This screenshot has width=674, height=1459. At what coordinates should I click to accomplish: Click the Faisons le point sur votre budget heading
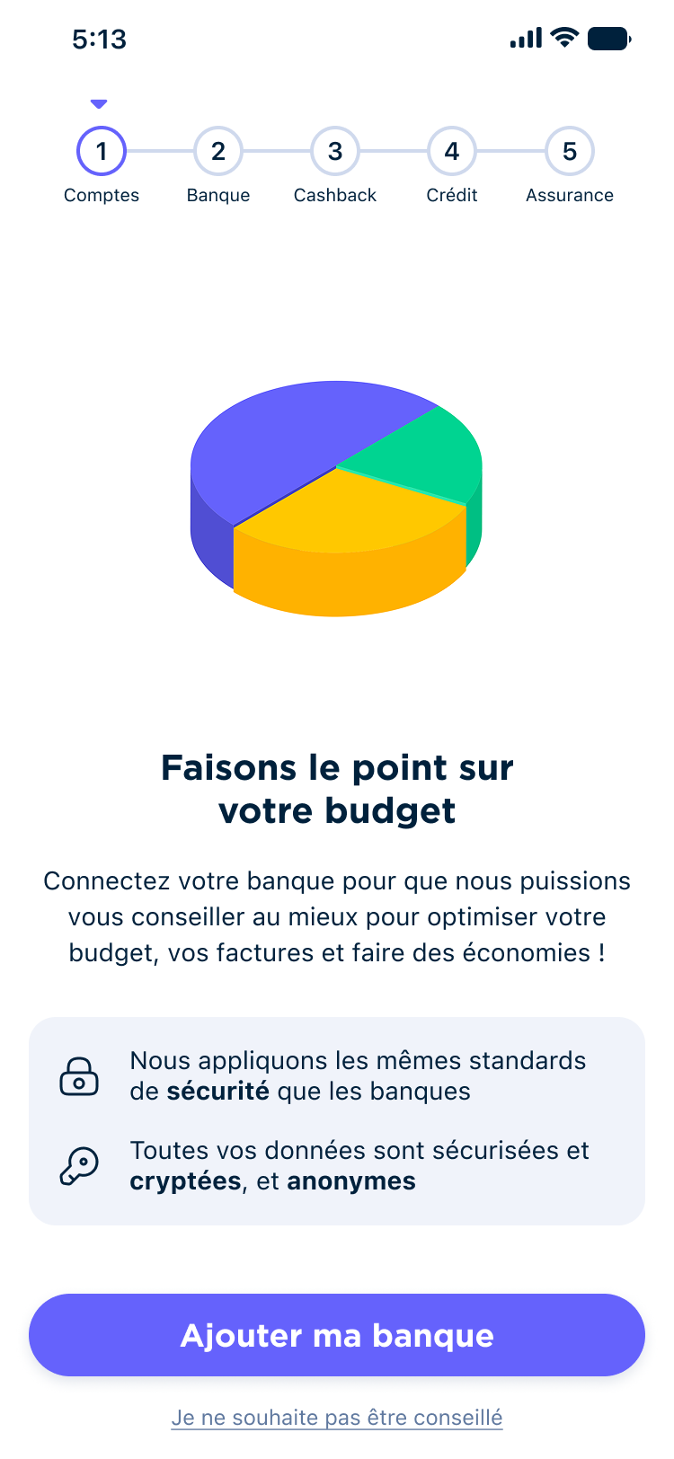tap(337, 789)
